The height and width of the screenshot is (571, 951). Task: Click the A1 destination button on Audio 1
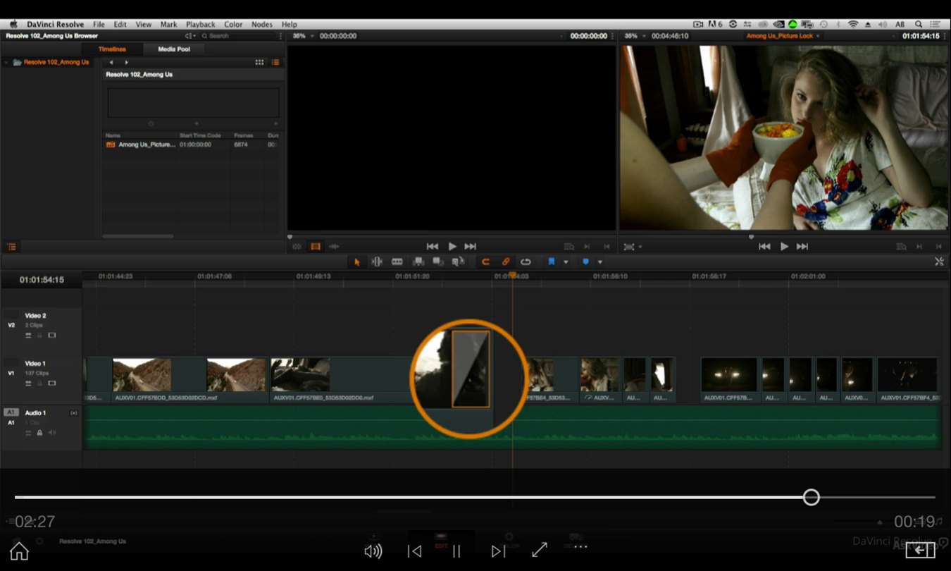click(x=11, y=412)
